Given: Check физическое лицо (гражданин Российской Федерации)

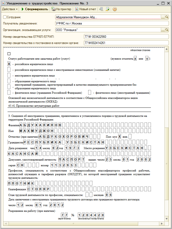Looking at the screenshot, I should click(x=9, y=92).
